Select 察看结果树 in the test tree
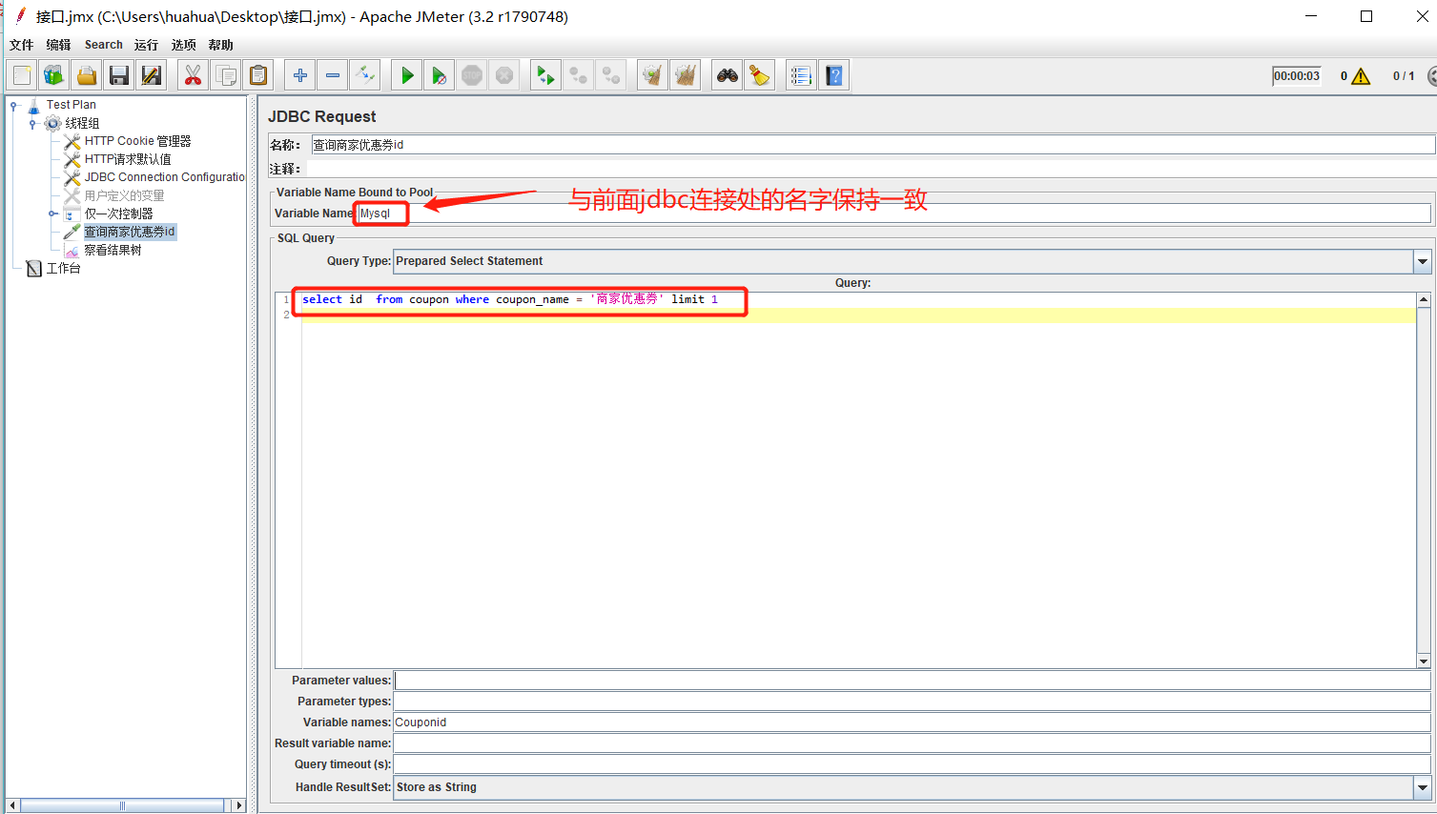The height and width of the screenshot is (814, 1437). click(113, 250)
